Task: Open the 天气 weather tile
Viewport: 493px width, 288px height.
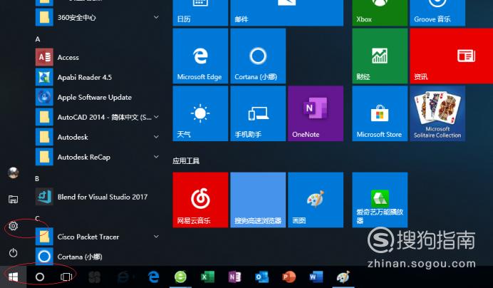Action: pos(200,113)
